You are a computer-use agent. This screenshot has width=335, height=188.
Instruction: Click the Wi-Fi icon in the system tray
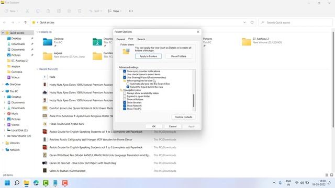tap(297, 183)
